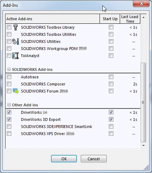
Task: Enable SOLIDWORKS 3DEXPERIENCE SmartLink at Start Up
Action: 111,127
